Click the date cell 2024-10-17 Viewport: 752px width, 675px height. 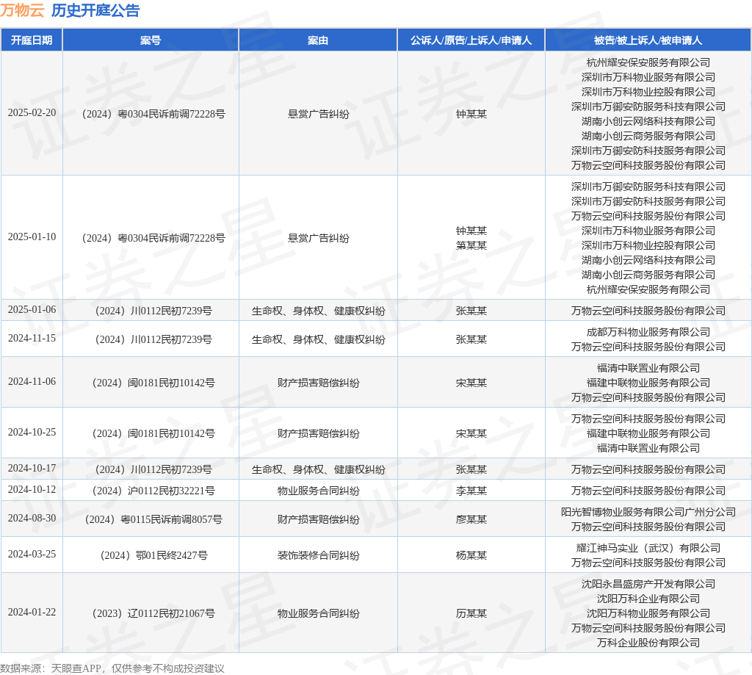click(32, 469)
